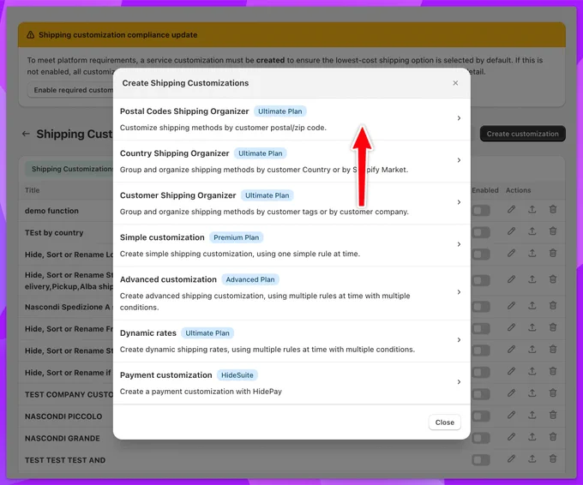583x485 pixels.
Task: Edit the NASCONDI PICCOLO customization
Action: coord(511,415)
